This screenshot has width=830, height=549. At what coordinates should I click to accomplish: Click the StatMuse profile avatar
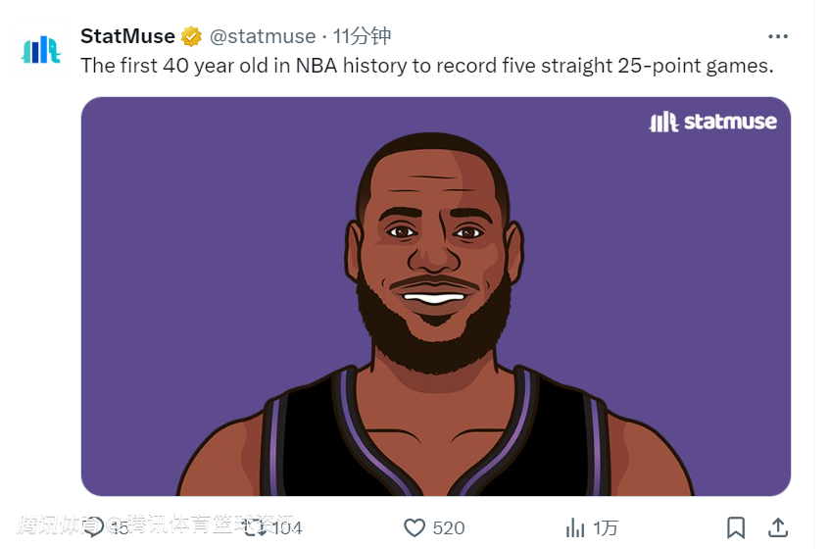click(x=41, y=50)
